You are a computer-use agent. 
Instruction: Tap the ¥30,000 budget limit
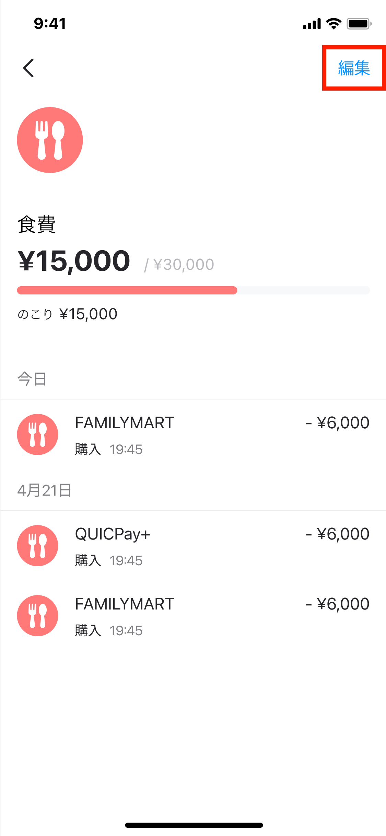point(183,265)
